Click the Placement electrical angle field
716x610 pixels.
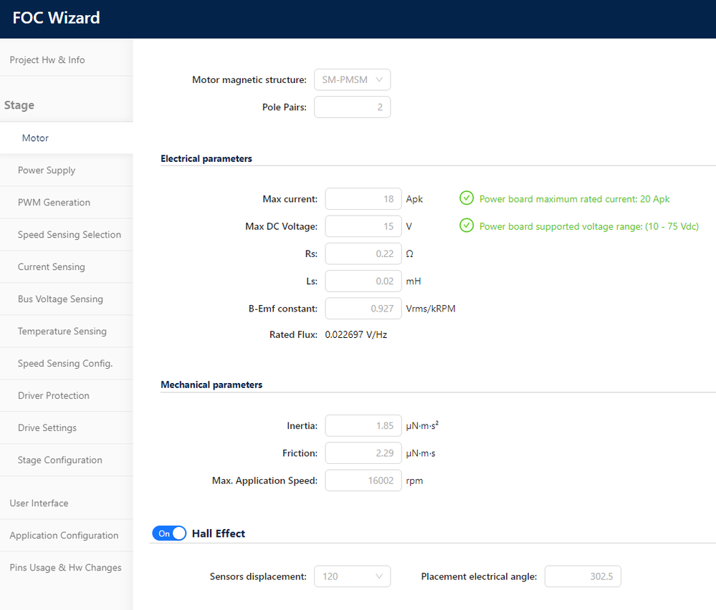pos(582,576)
